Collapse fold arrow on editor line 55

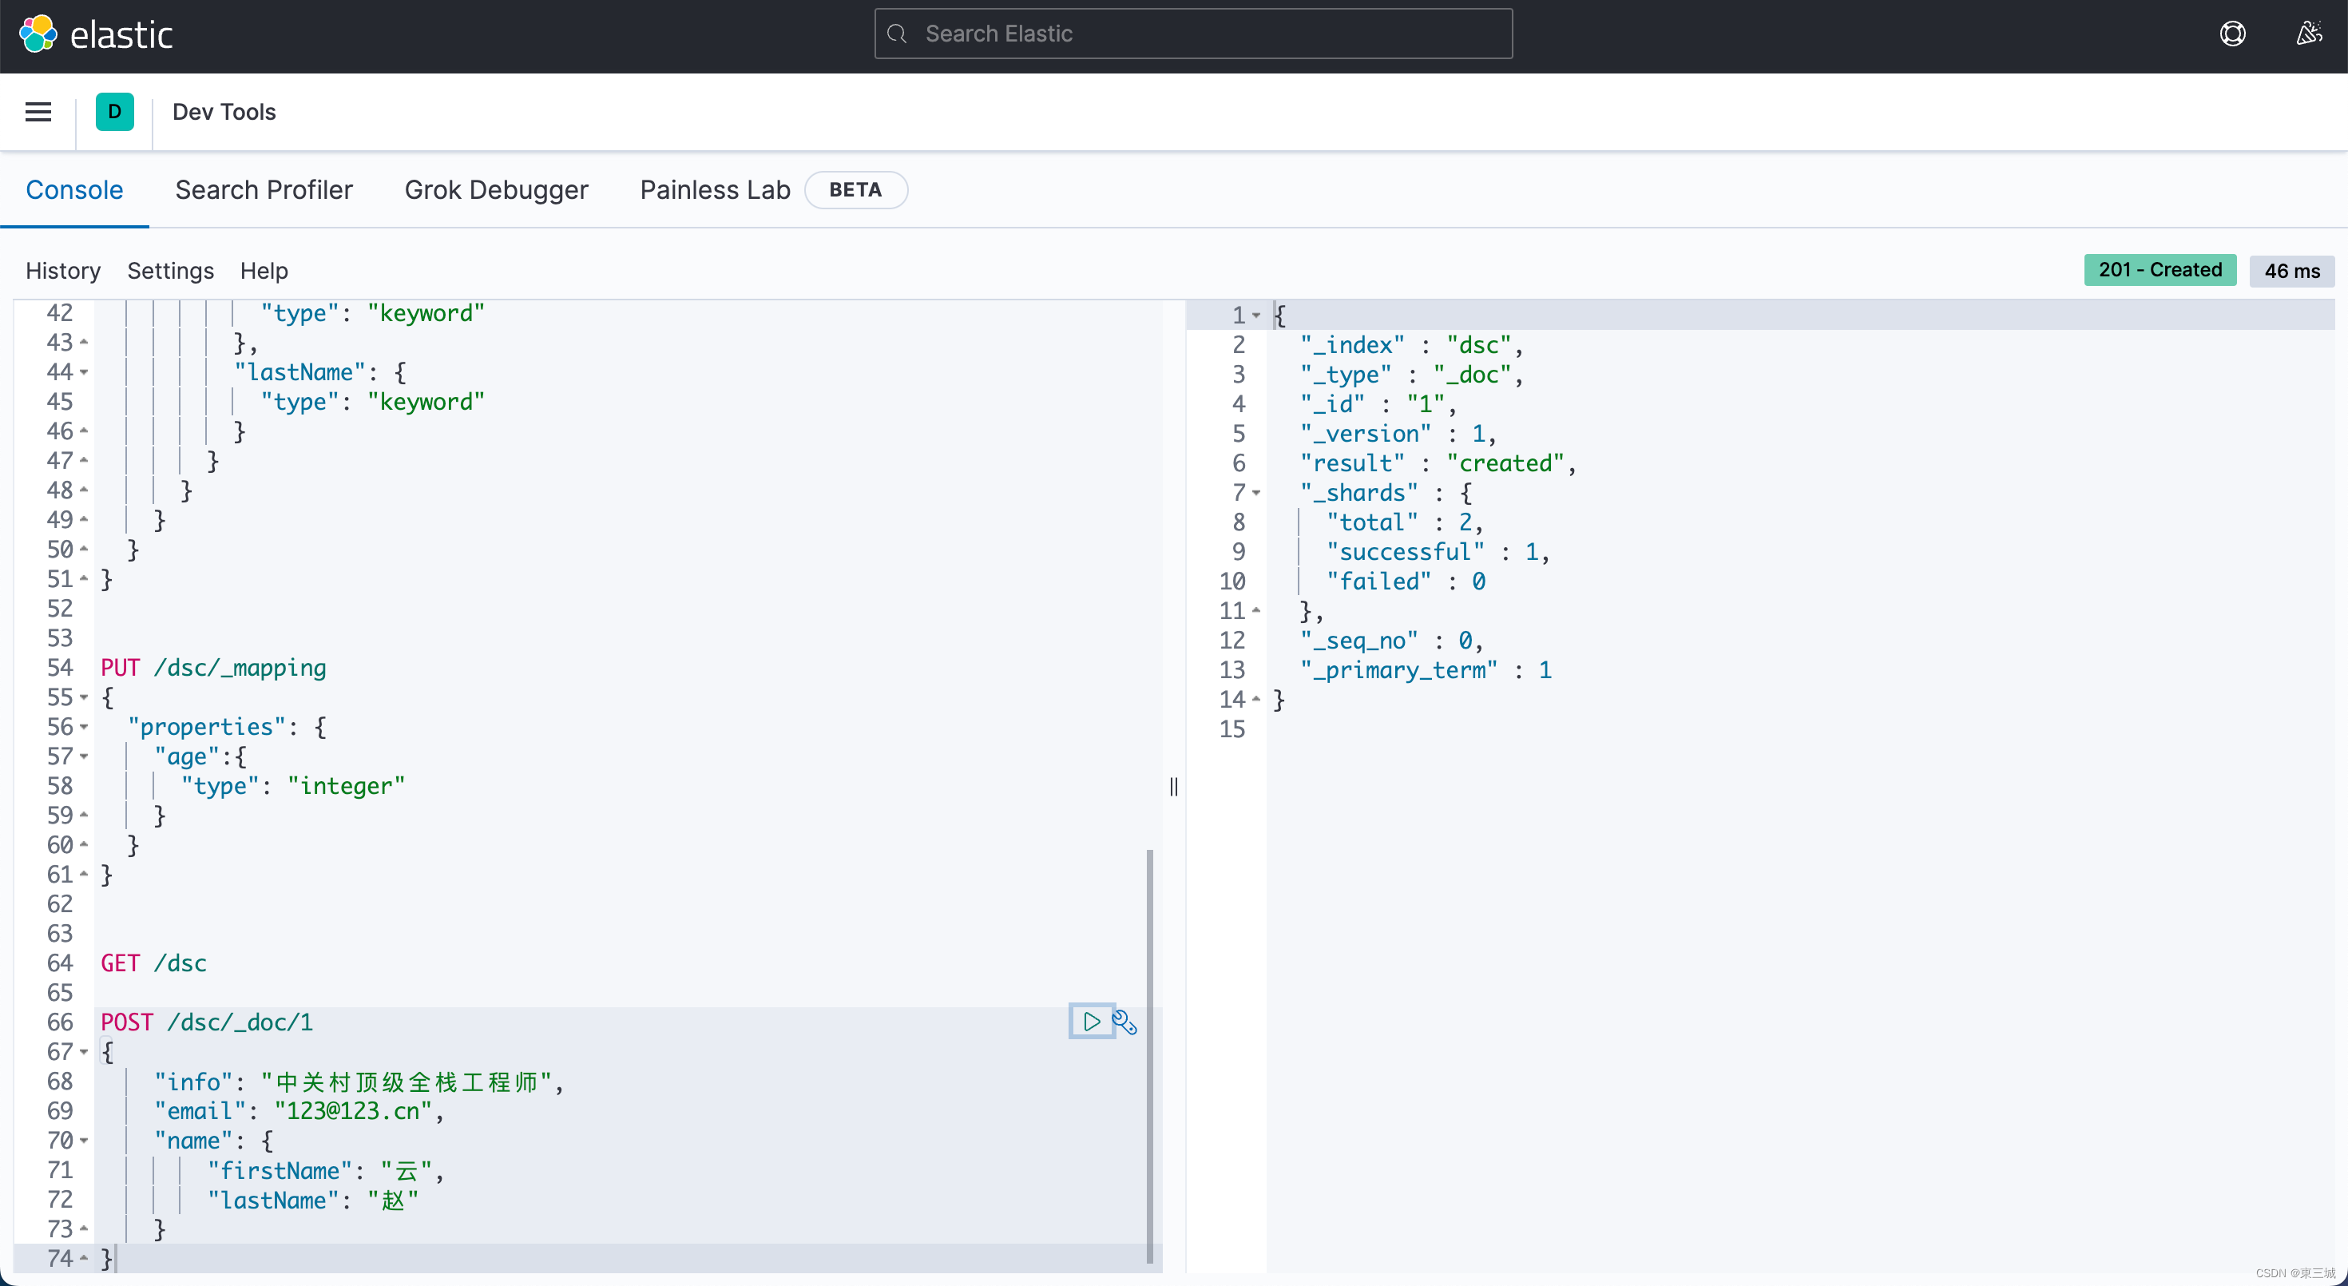pos(84,697)
